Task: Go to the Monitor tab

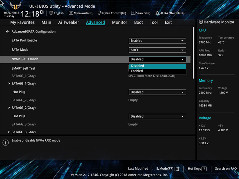Action: point(119,23)
